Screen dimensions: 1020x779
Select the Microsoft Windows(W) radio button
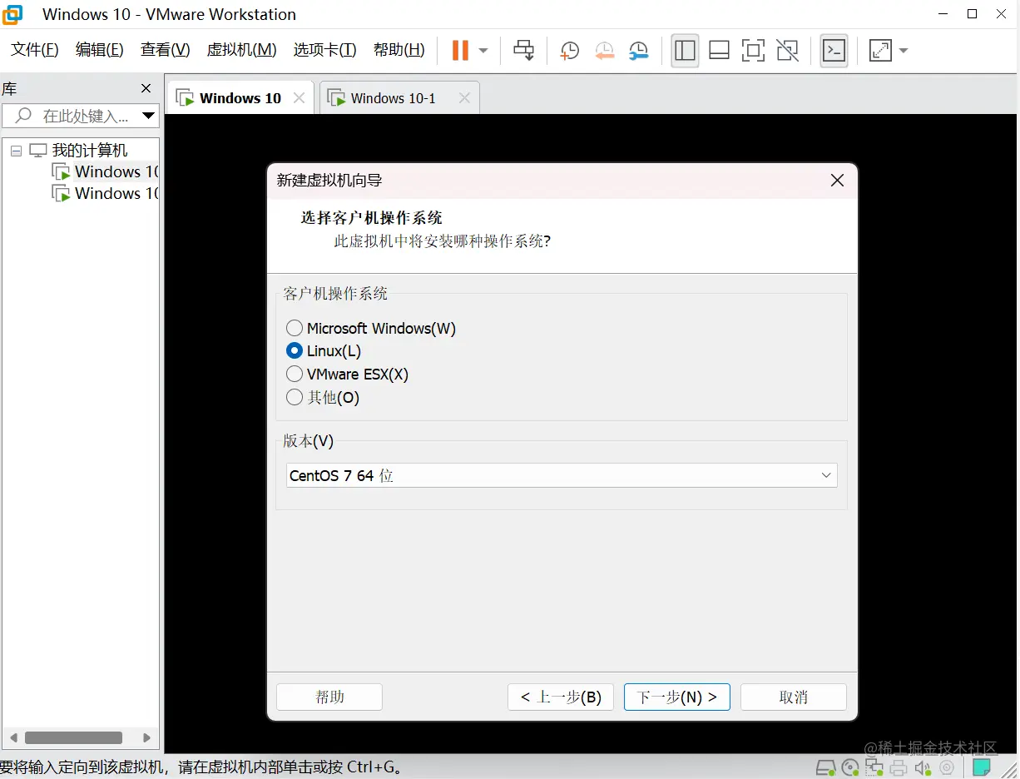click(x=295, y=328)
